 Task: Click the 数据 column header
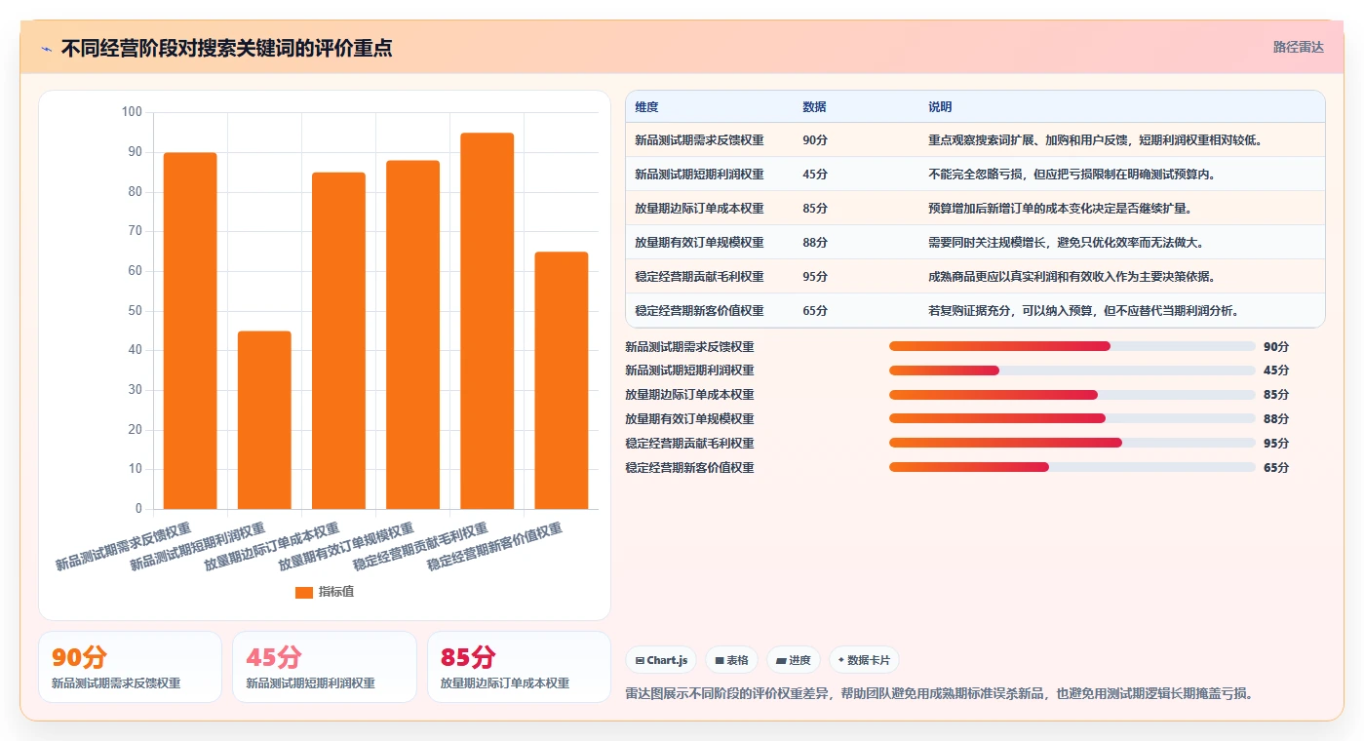[x=814, y=107]
